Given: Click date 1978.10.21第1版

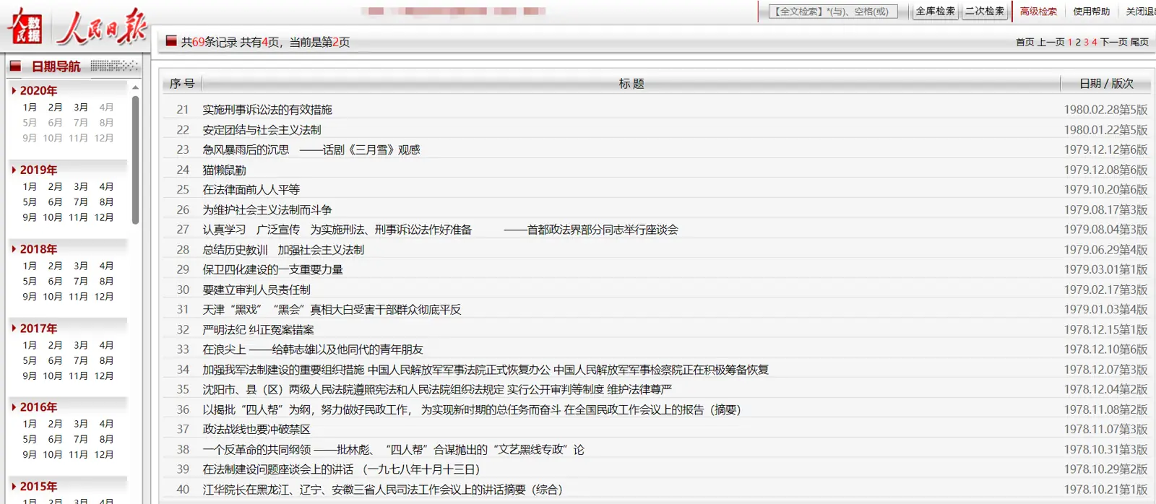Looking at the screenshot, I should point(1105,490).
